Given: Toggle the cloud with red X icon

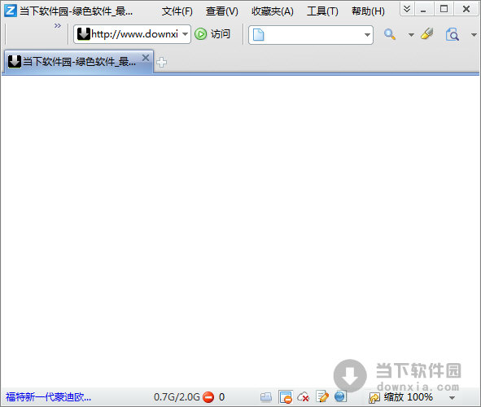Looking at the screenshot, I should pyautogui.click(x=304, y=397).
